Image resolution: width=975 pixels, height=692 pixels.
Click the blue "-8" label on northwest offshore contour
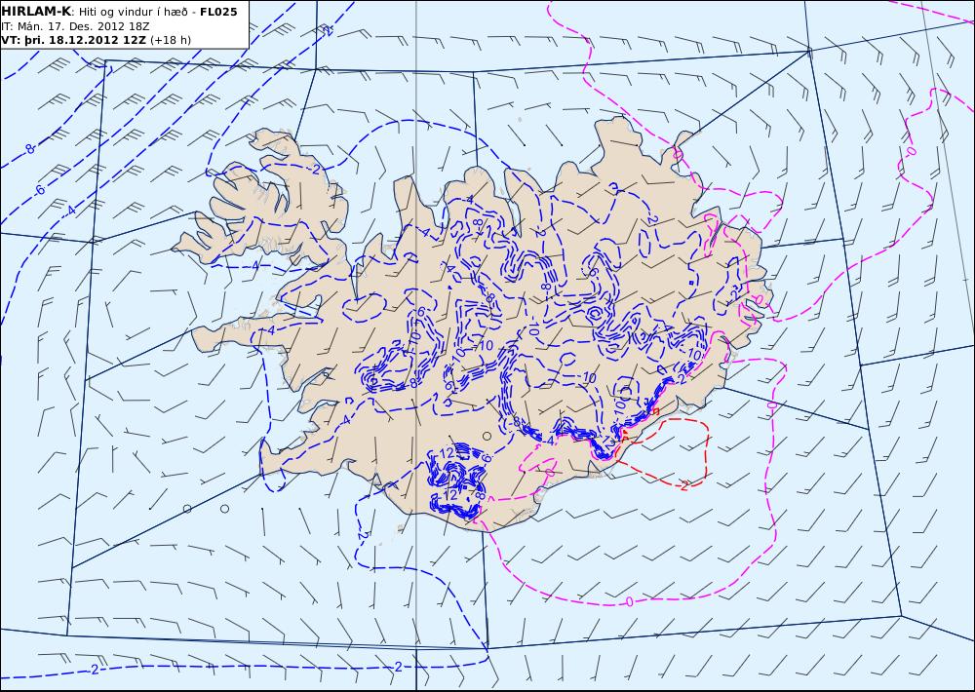tap(28, 148)
